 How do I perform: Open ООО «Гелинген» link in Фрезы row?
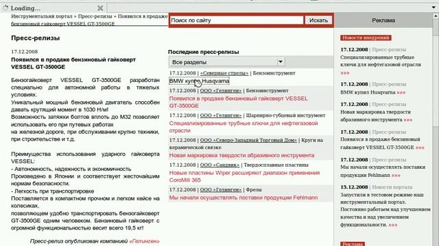coord(221,190)
